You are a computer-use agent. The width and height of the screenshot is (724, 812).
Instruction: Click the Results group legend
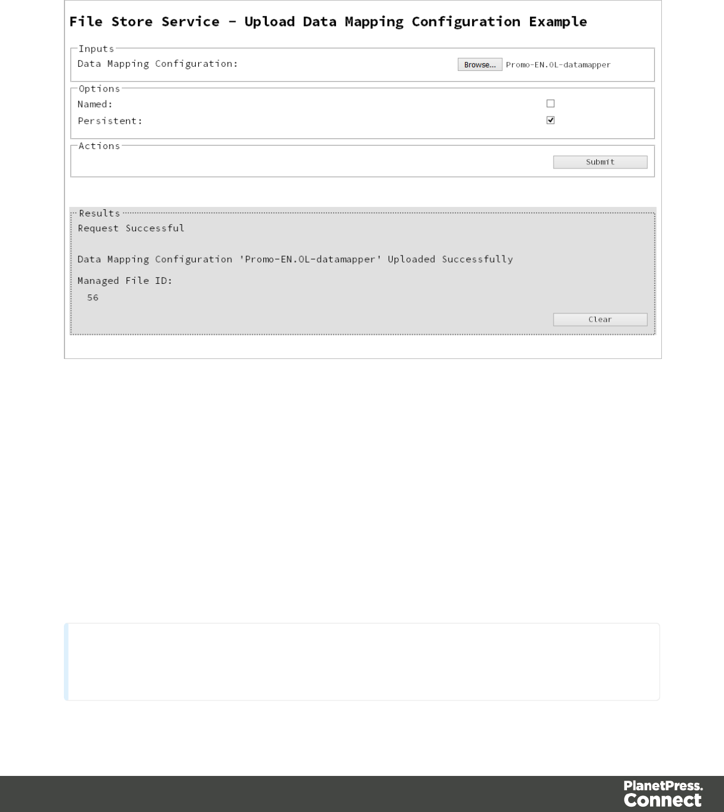[x=99, y=213]
